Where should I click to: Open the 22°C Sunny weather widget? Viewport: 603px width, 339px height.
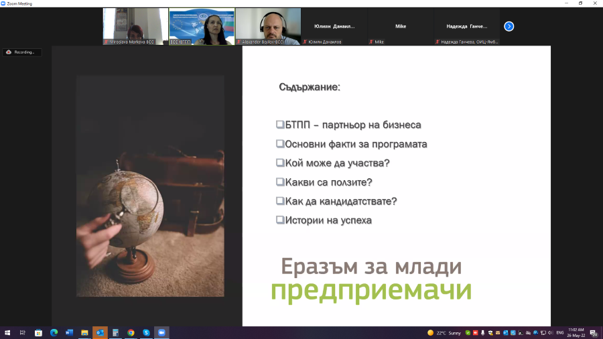click(x=444, y=333)
